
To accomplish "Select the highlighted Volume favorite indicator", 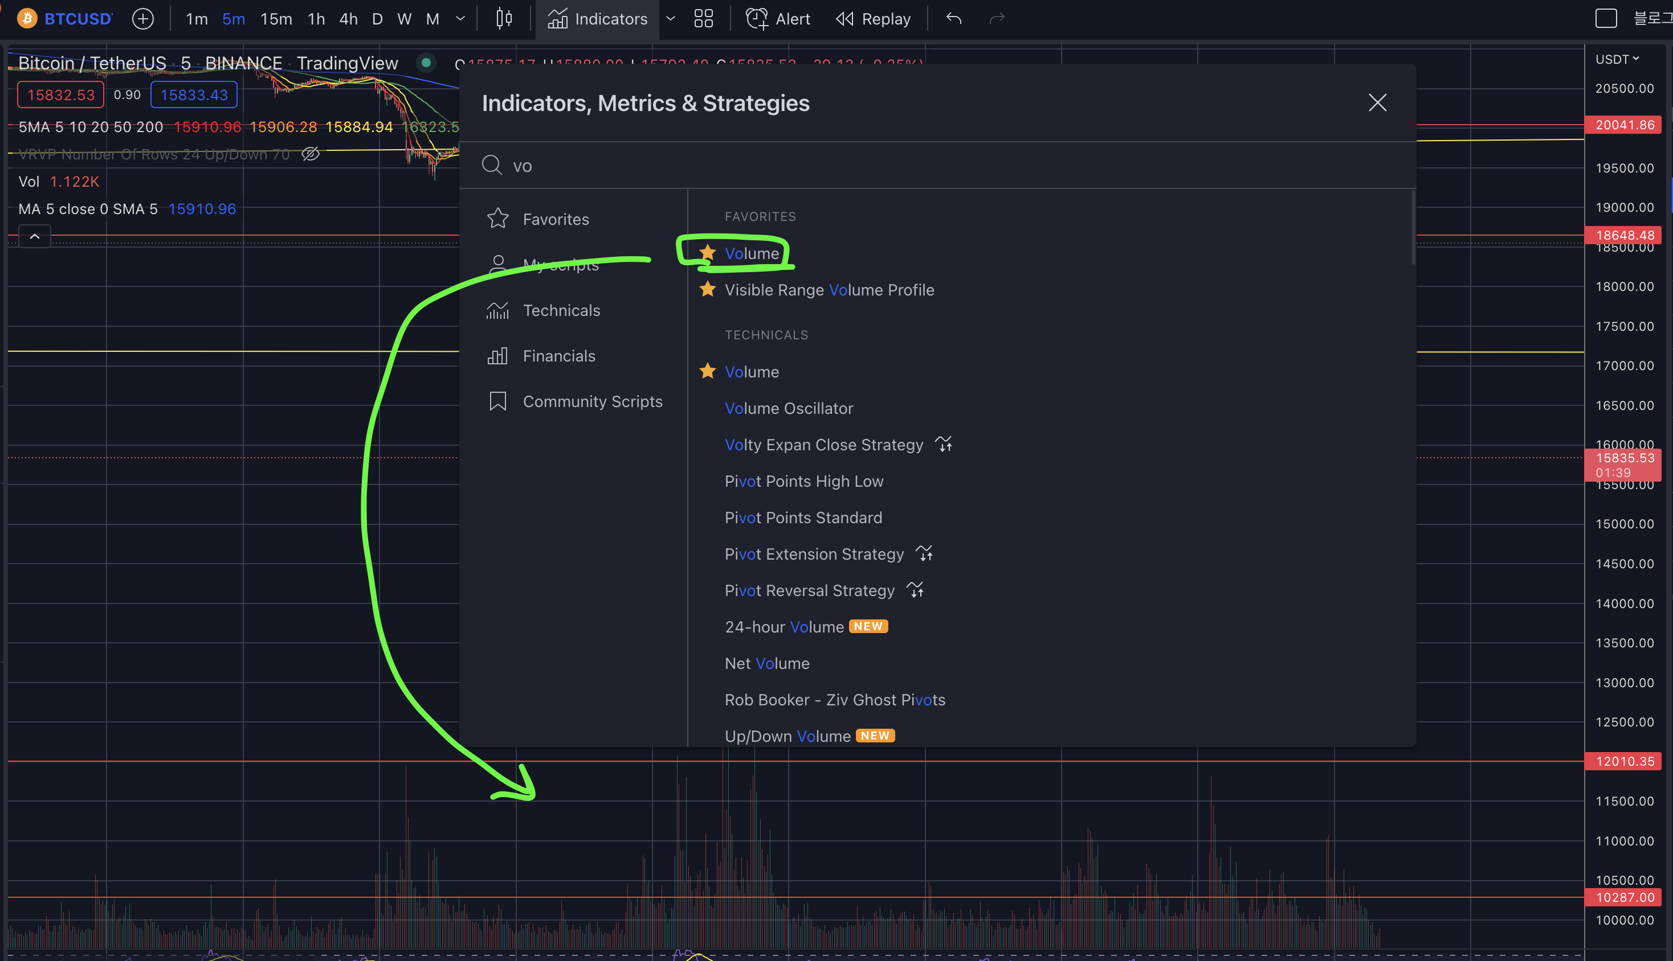I will [x=752, y=253].
